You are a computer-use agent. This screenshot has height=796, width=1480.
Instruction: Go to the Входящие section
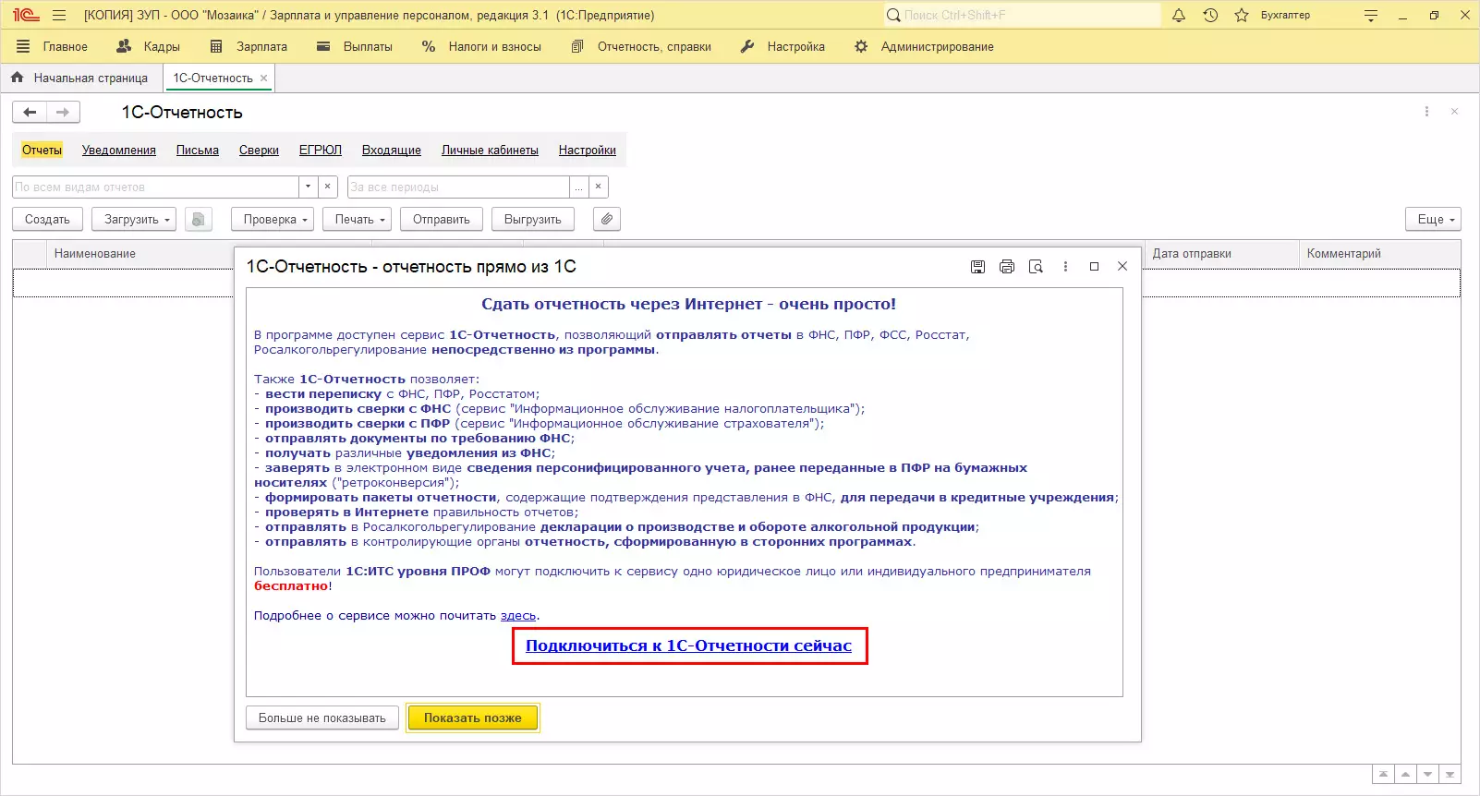[392, 151]
